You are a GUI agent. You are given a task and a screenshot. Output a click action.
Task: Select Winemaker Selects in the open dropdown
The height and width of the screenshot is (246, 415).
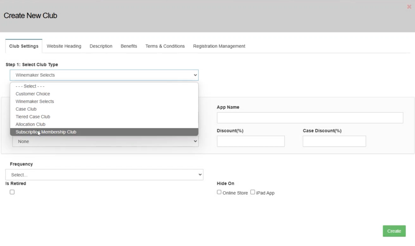(x=34, y=101)
